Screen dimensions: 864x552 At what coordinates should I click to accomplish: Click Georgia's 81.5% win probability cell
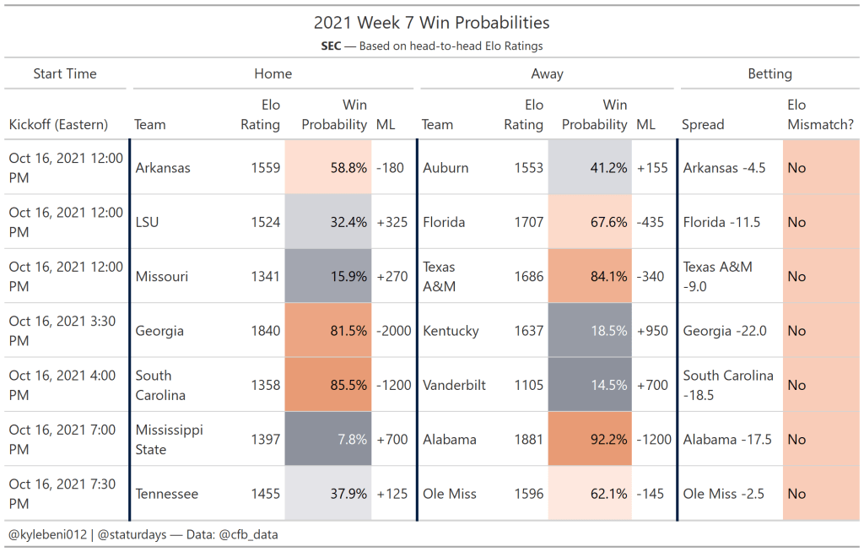328,331
